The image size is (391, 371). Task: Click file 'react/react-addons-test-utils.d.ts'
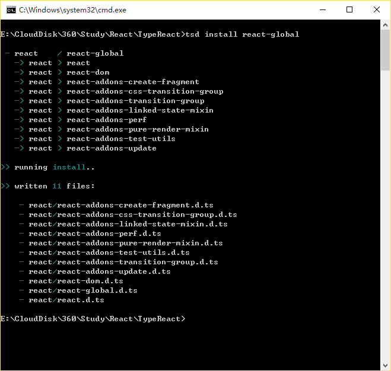(109, 252)
